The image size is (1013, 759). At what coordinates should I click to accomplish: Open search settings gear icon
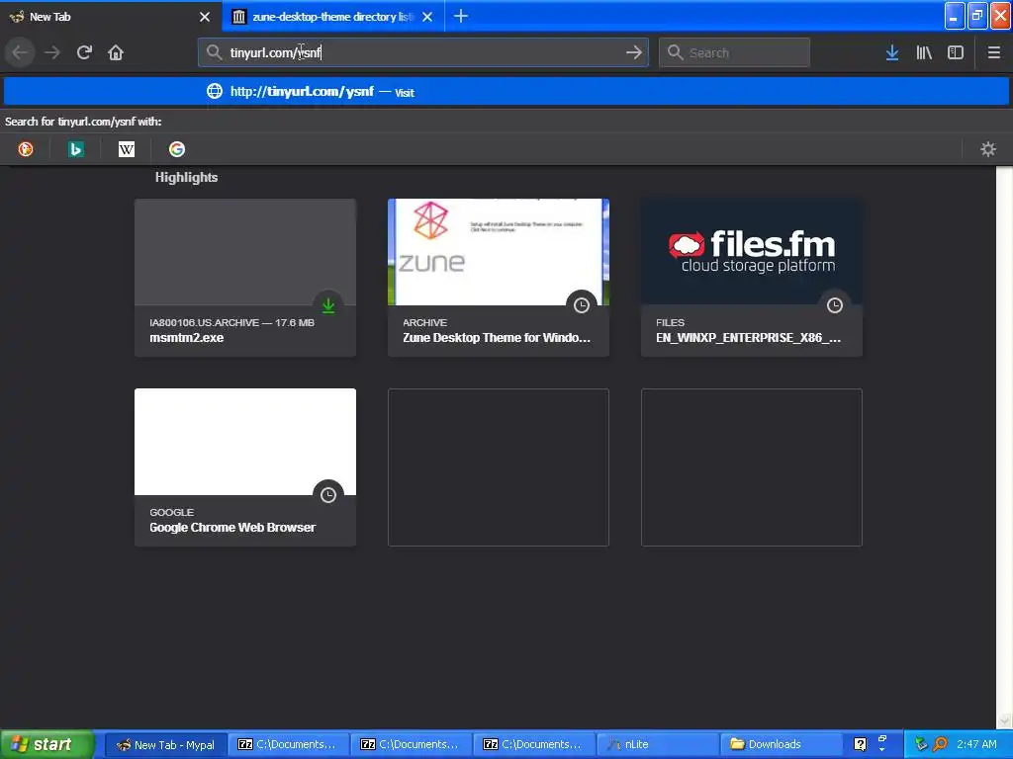[x=988, y=150]
